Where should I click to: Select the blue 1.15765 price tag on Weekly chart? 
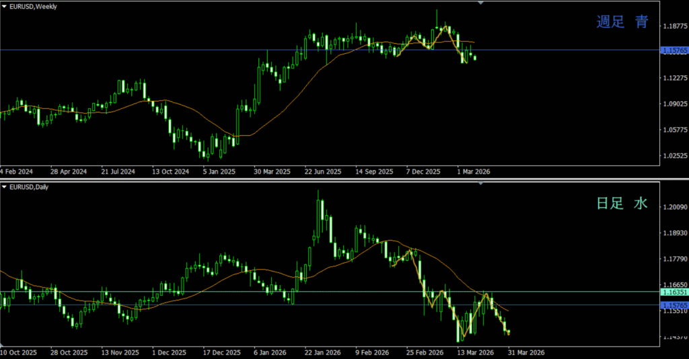[674, 50]
